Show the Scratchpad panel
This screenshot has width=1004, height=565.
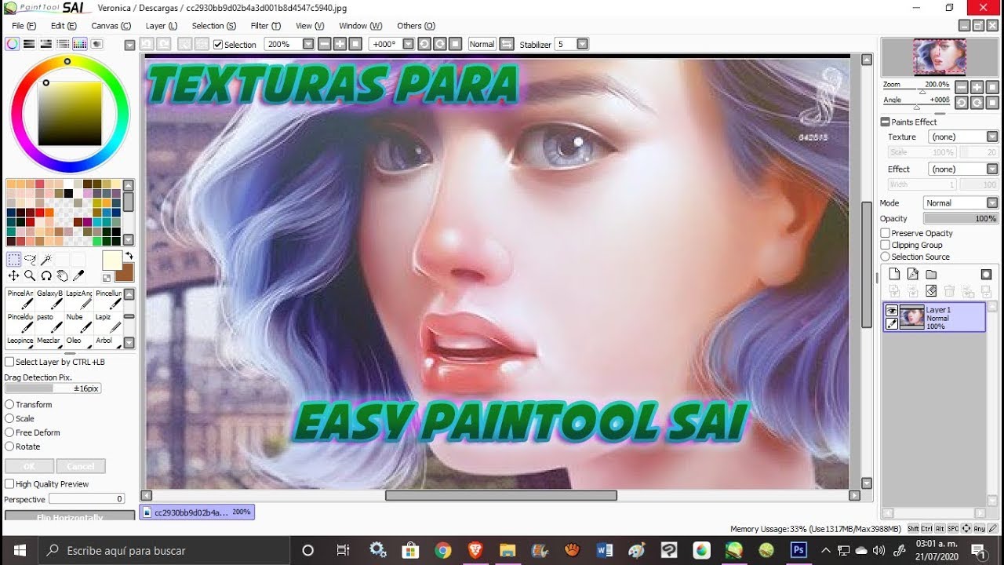pos(96,44)
